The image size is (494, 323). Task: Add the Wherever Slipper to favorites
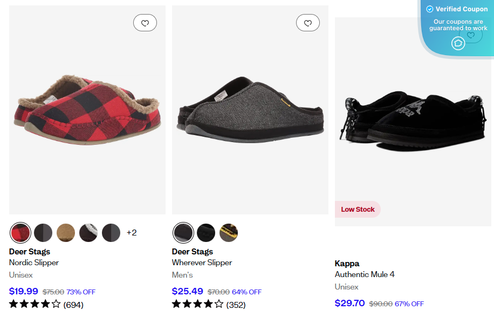pos(307,22)
